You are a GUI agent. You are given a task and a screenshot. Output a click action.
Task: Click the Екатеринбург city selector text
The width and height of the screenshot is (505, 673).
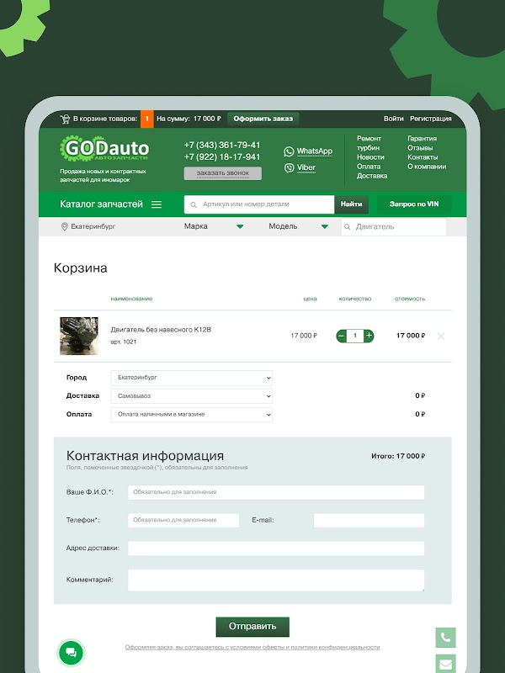[93, 226]
